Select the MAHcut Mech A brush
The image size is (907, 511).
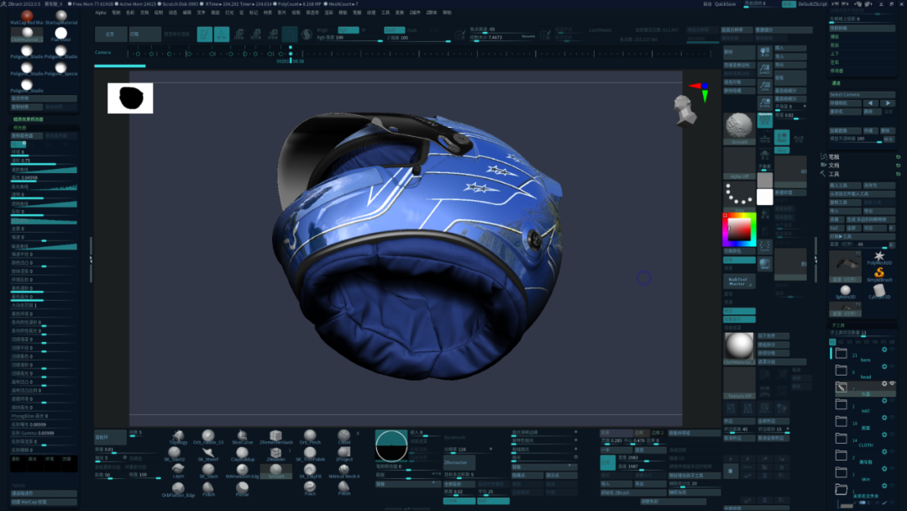(x=344, y=471)
